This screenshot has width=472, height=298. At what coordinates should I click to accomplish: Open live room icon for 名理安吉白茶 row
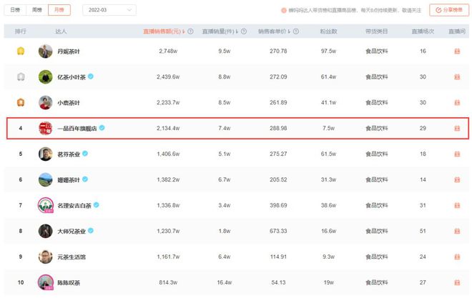(457, 205)
